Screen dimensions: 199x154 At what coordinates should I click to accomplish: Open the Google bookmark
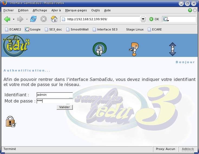tap(33, 29)
